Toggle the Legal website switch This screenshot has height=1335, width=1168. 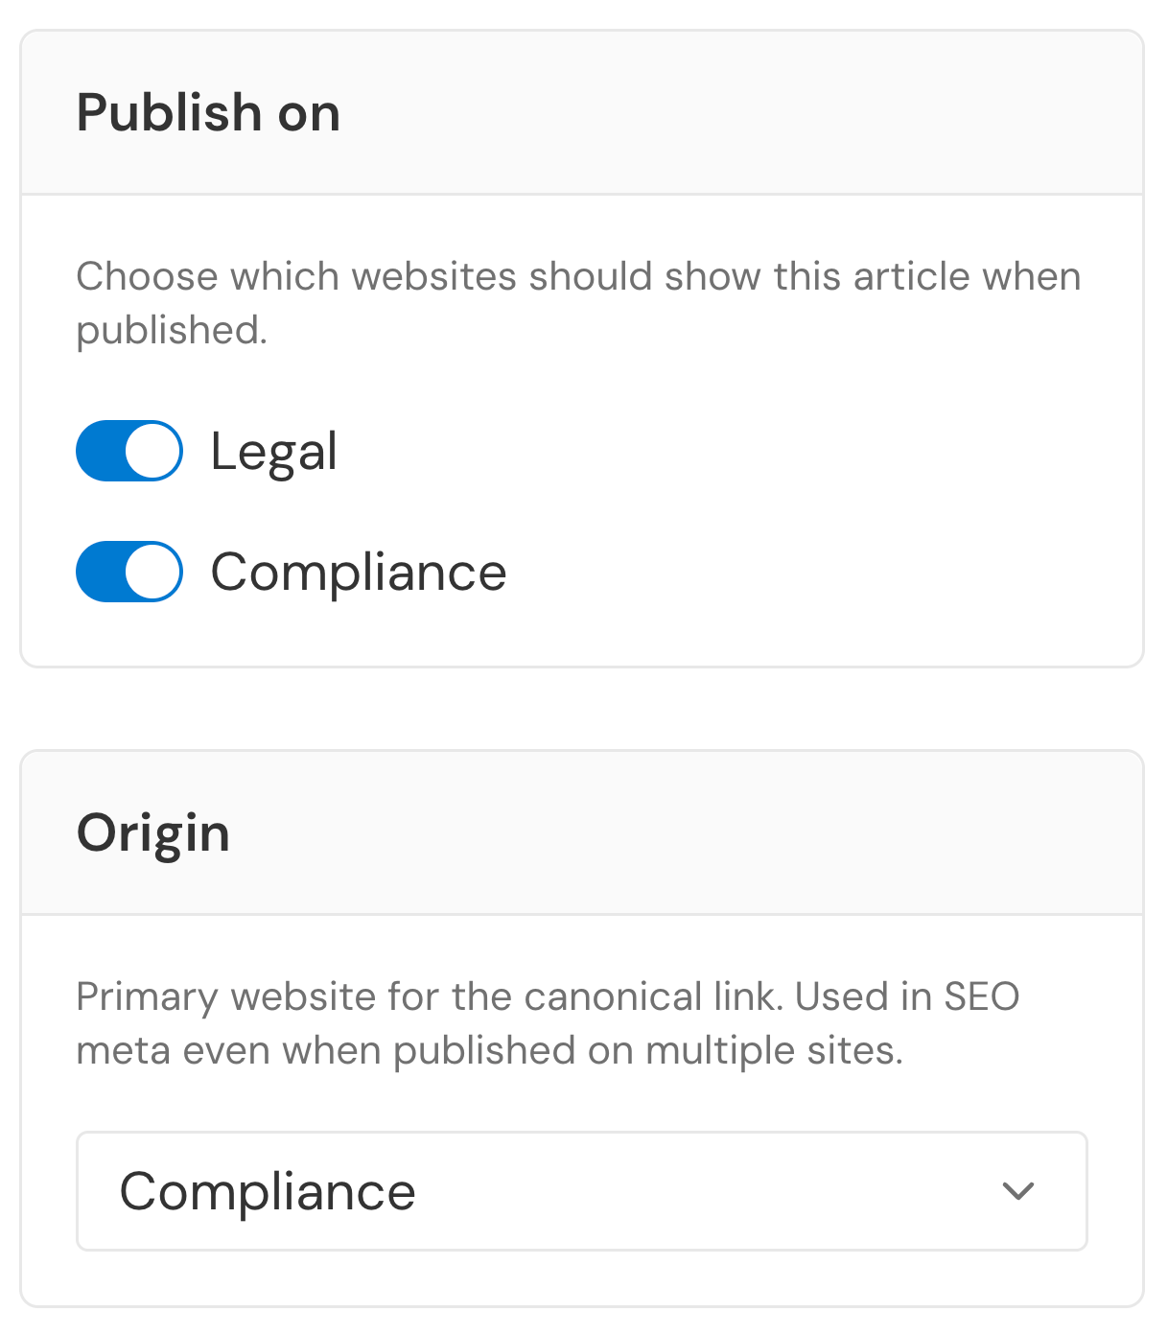pos(129,451)
